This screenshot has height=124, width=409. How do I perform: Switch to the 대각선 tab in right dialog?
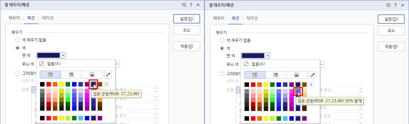coord(252,18)
